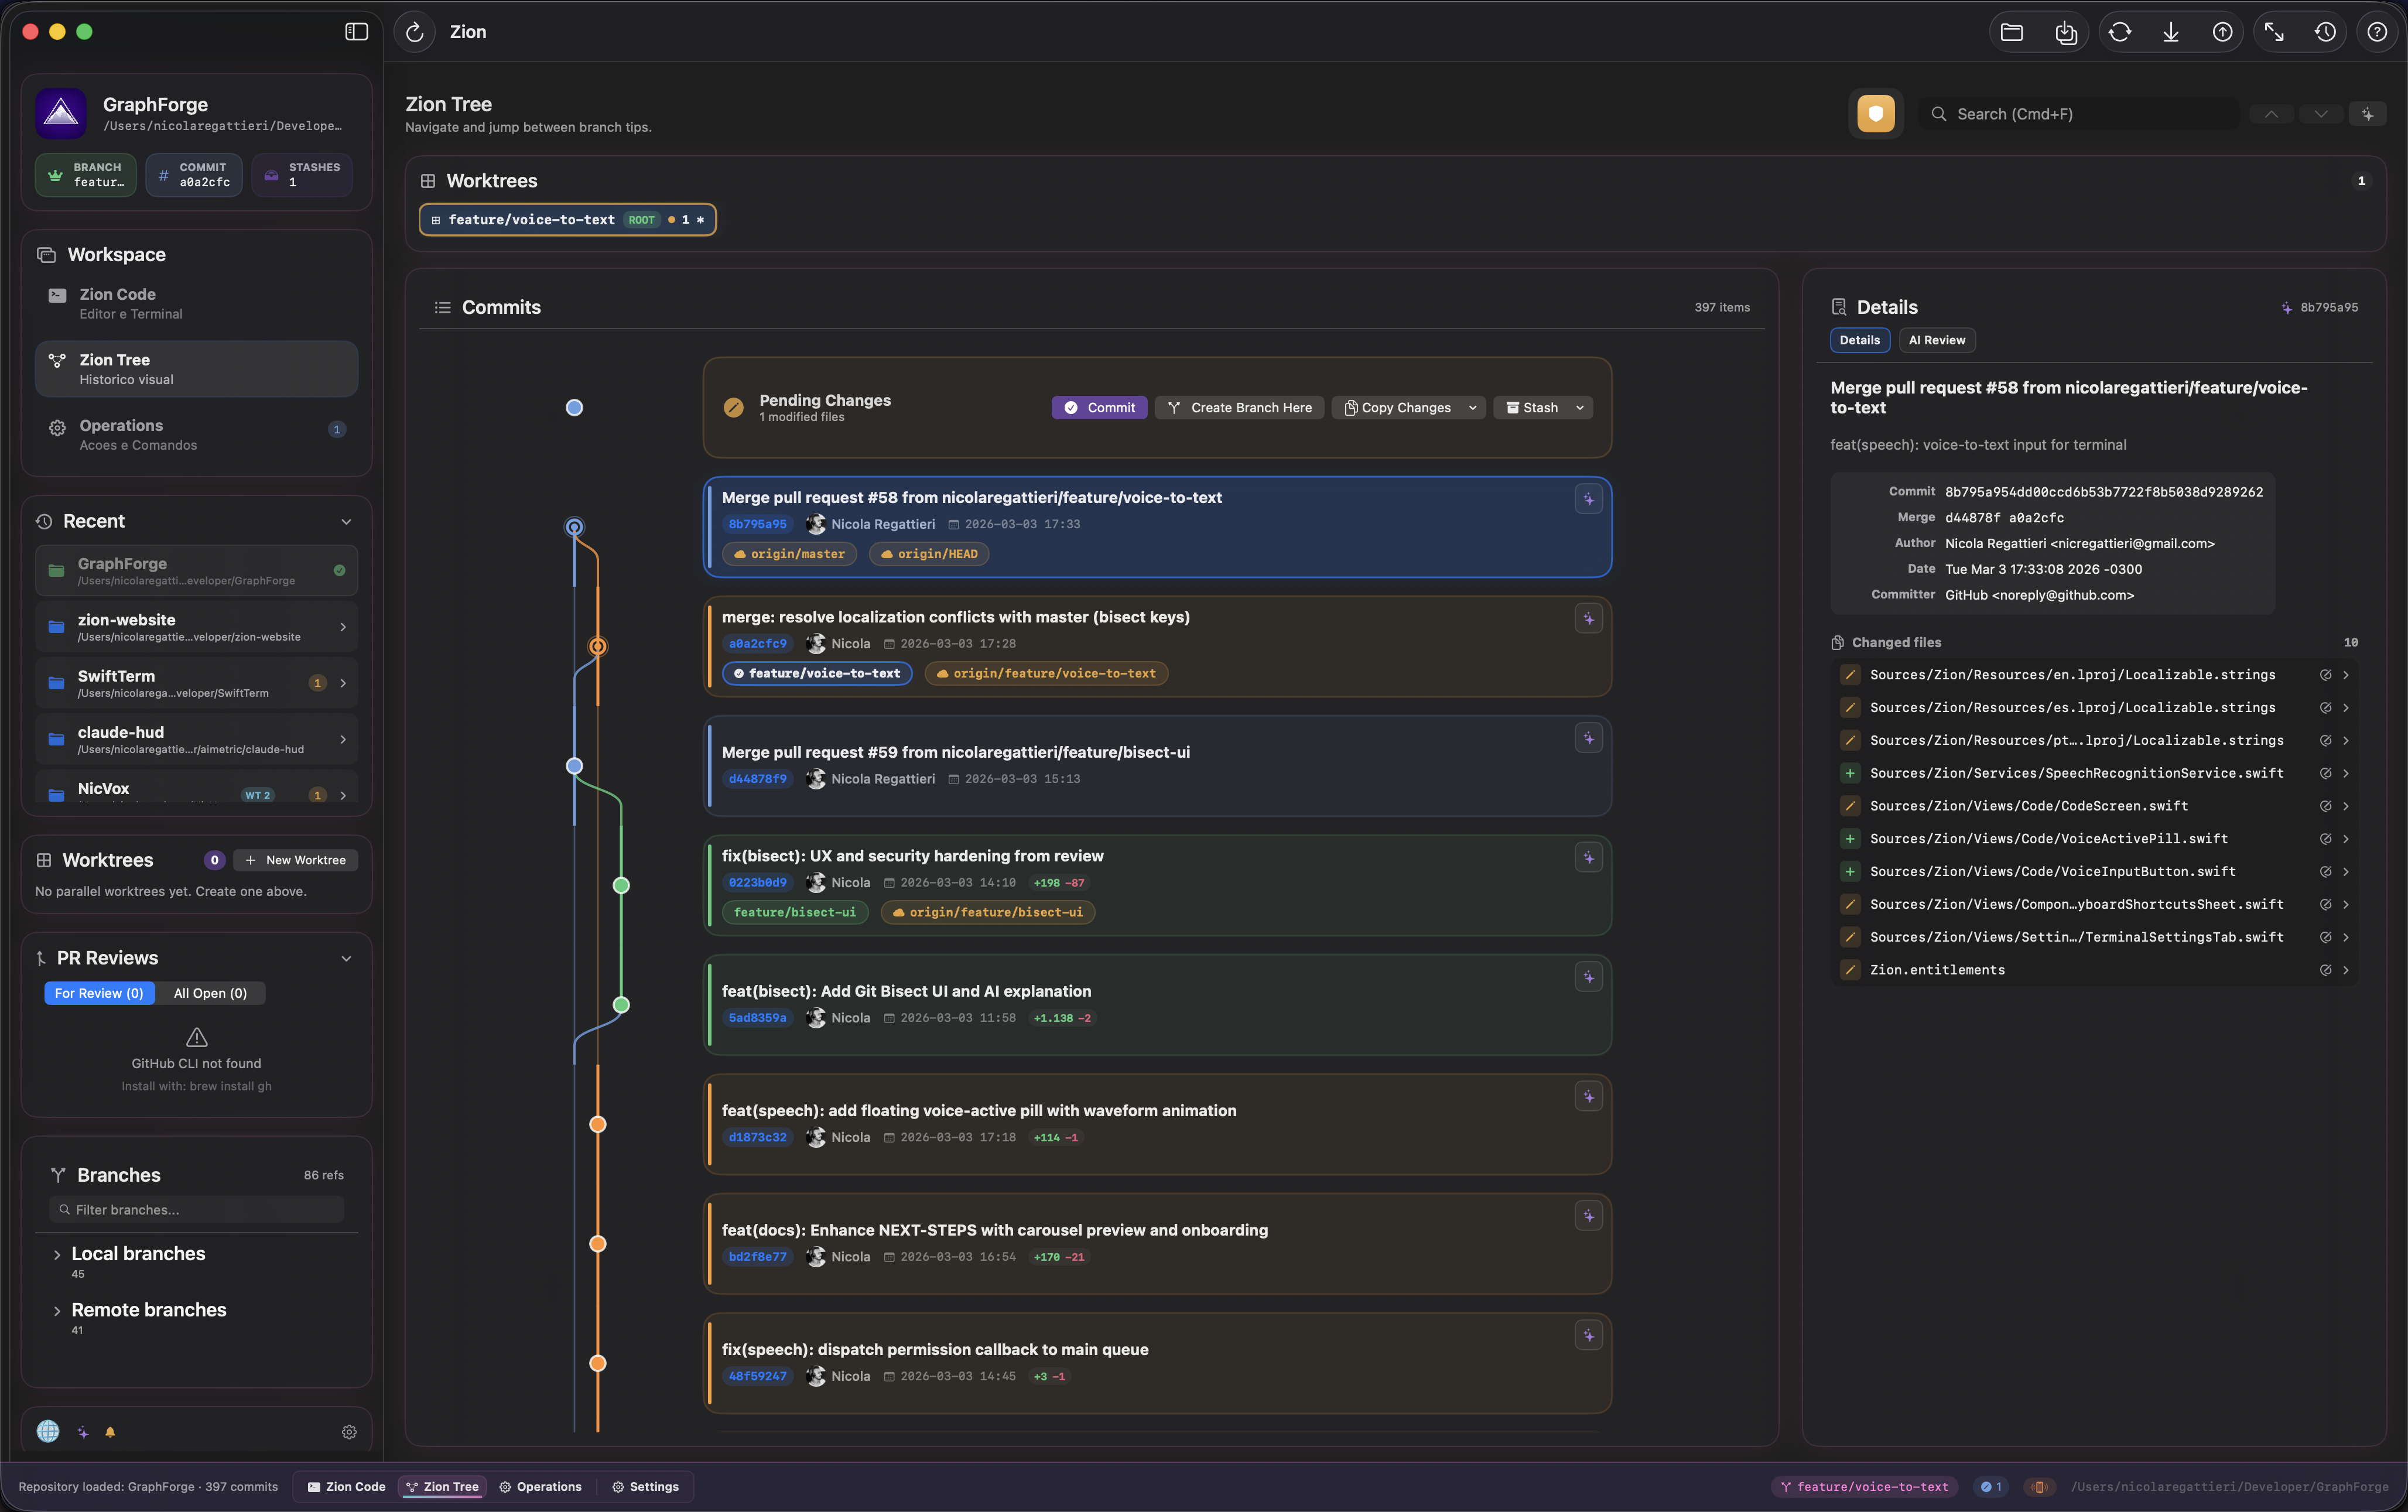The image size is (2408, 1512).
Task: Click the purple sparkle icon at sidebar bottom
Action: 83,1432
